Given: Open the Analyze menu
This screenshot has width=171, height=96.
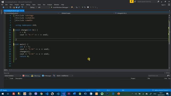Looking at the screenshot, I should (x=50, y=5).
